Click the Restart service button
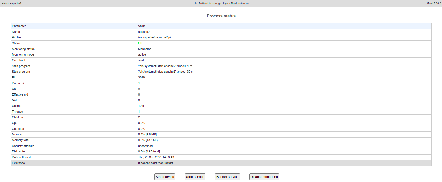 point(227,177)
